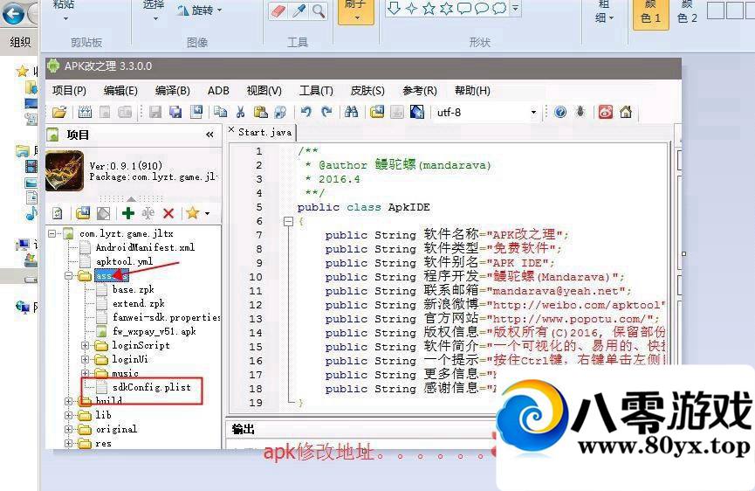
Task: Open the 编译(B) menu
Action: pos(172,91)
